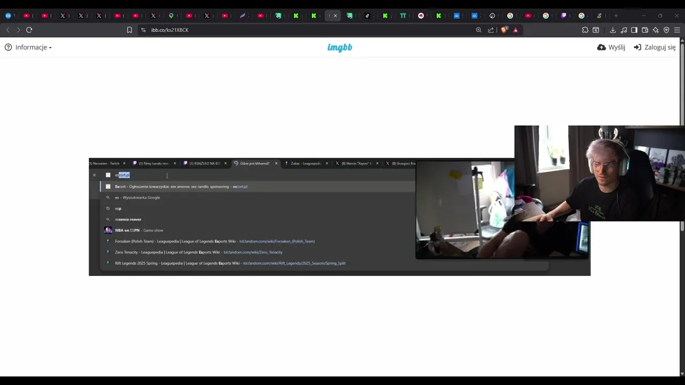Screen dimensions: 685x385
Task: Click the imgbb logo
Action: pyautogui.click(x=340, y=47)
